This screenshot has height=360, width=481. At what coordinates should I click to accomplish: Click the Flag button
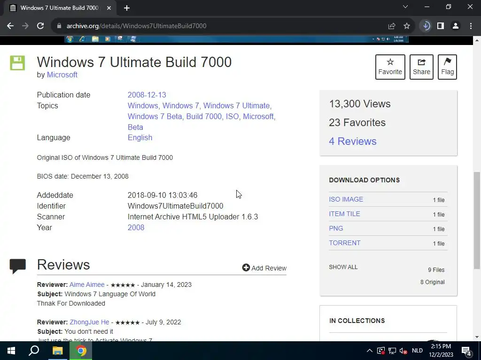447,67
